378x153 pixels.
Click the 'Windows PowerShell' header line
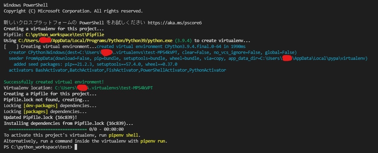pyautogui.click(x=26, y=5)
